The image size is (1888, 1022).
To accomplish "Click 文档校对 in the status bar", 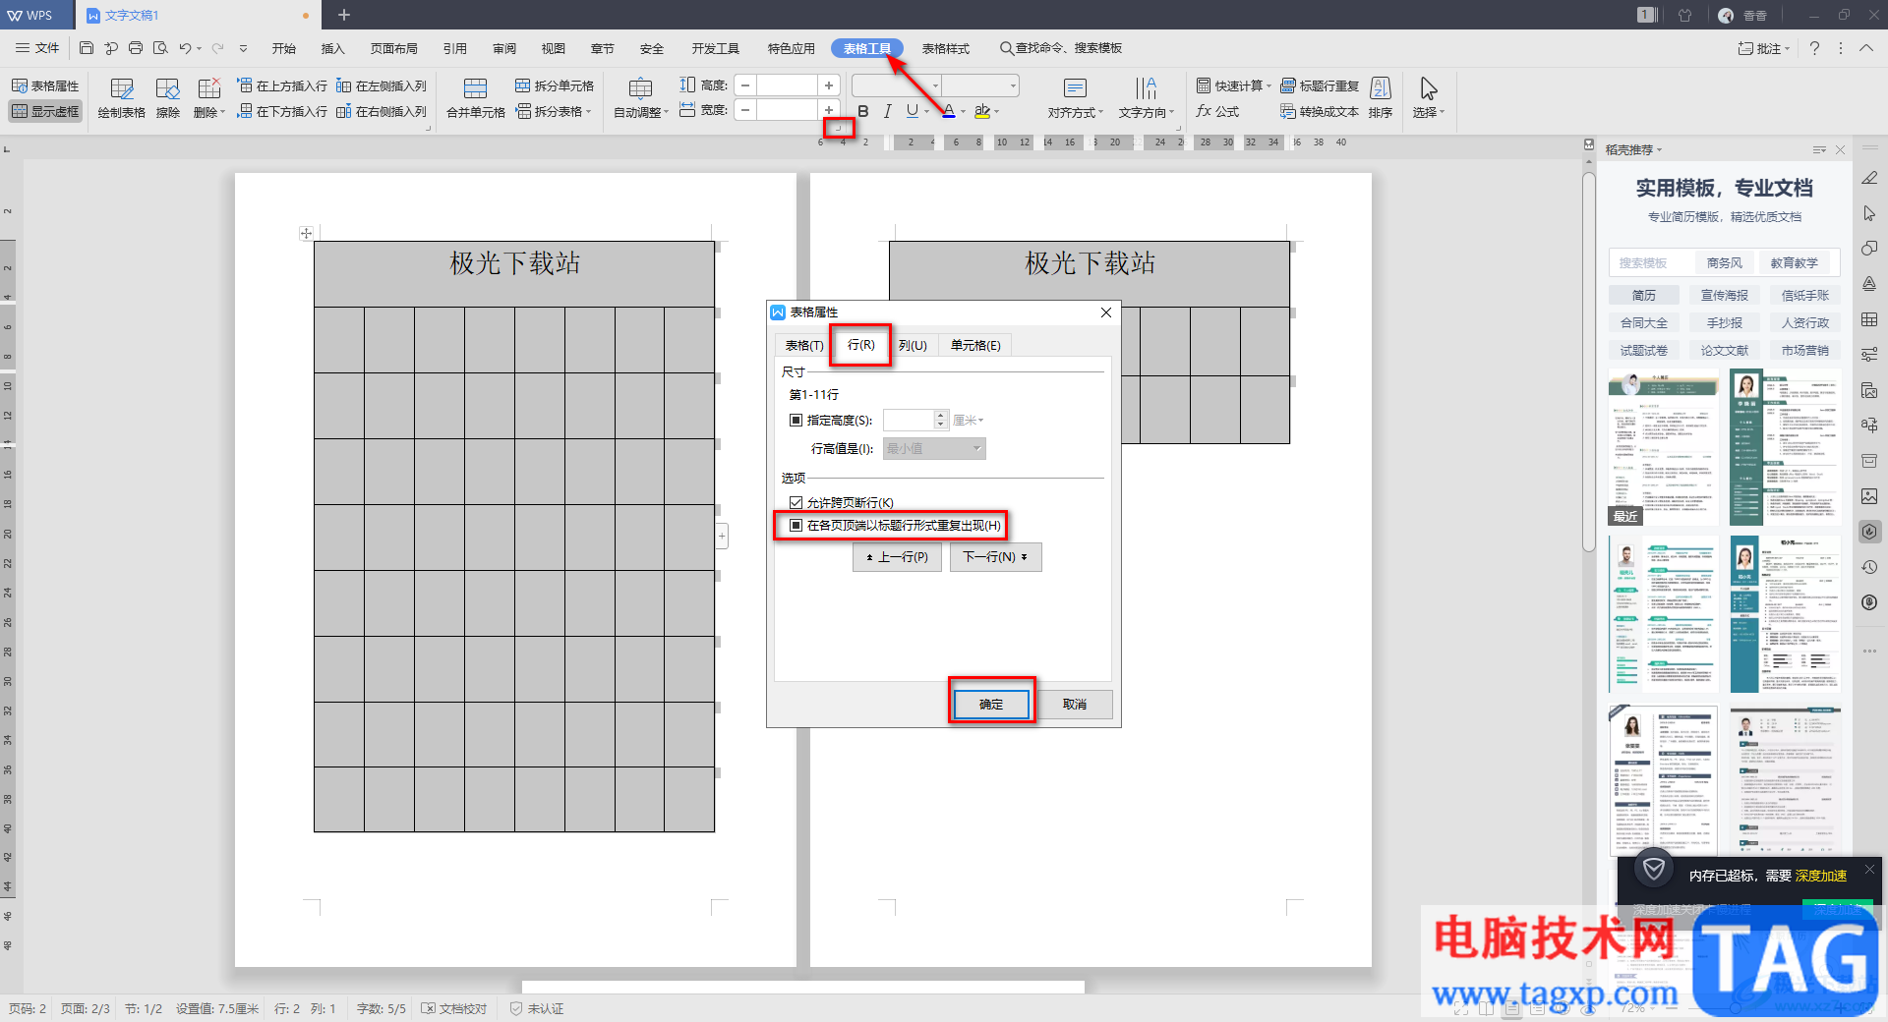I will click(454, 1008).
